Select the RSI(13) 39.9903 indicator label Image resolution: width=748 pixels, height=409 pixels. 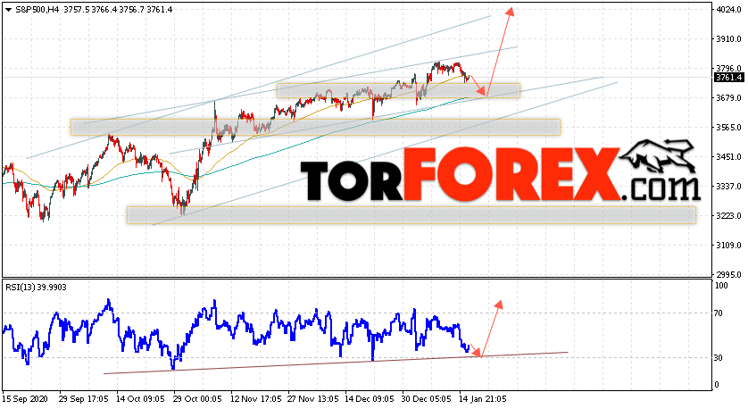pyautogui.click(x=36, y=288)
